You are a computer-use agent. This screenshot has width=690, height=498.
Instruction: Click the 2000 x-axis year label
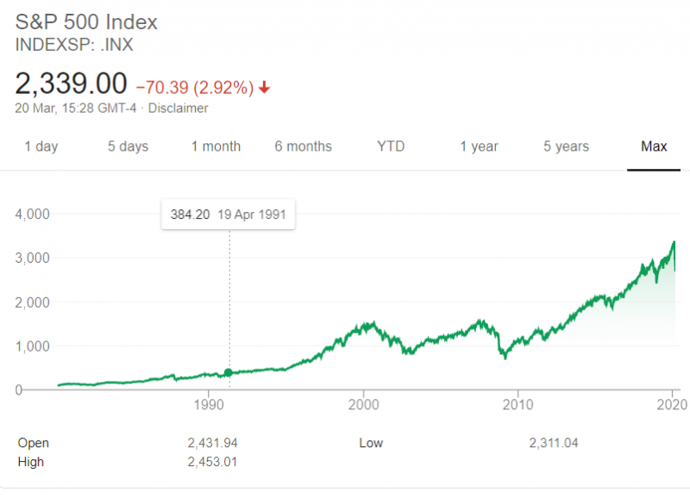(364, 403)
